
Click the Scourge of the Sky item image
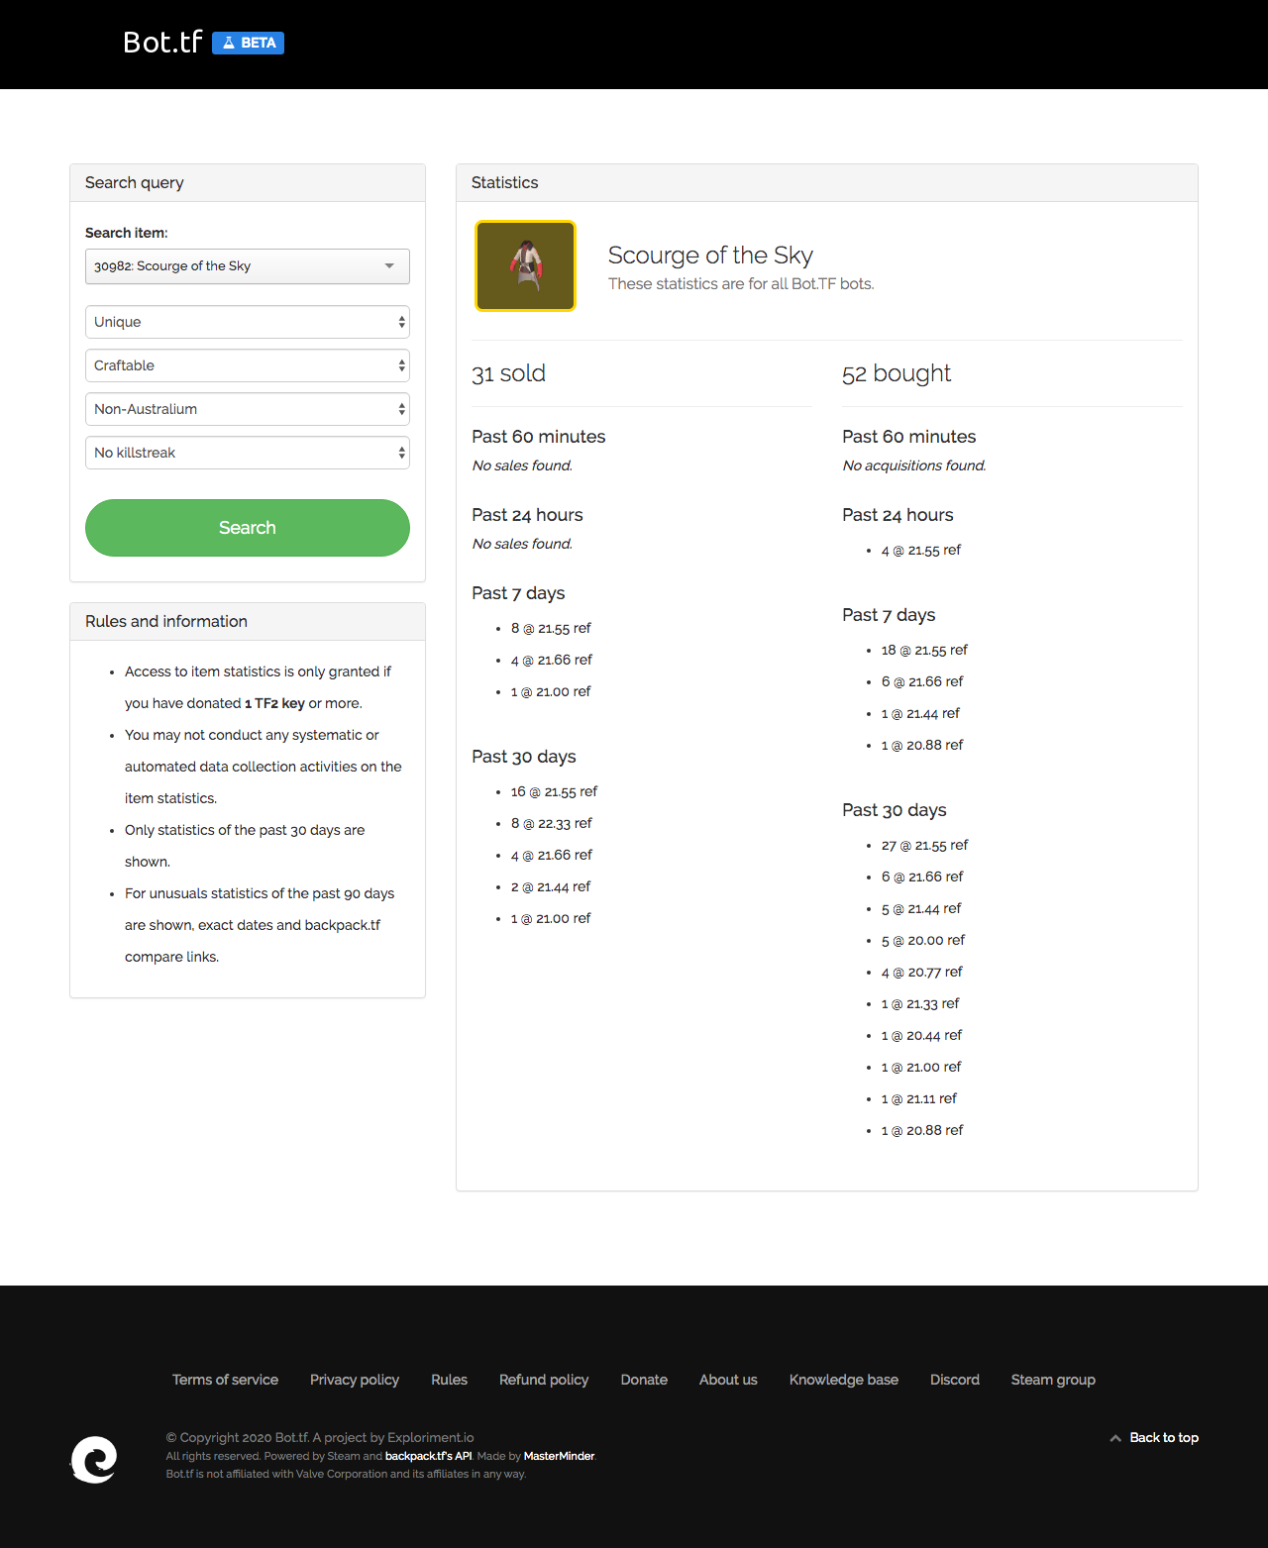(x=526, y=266)
